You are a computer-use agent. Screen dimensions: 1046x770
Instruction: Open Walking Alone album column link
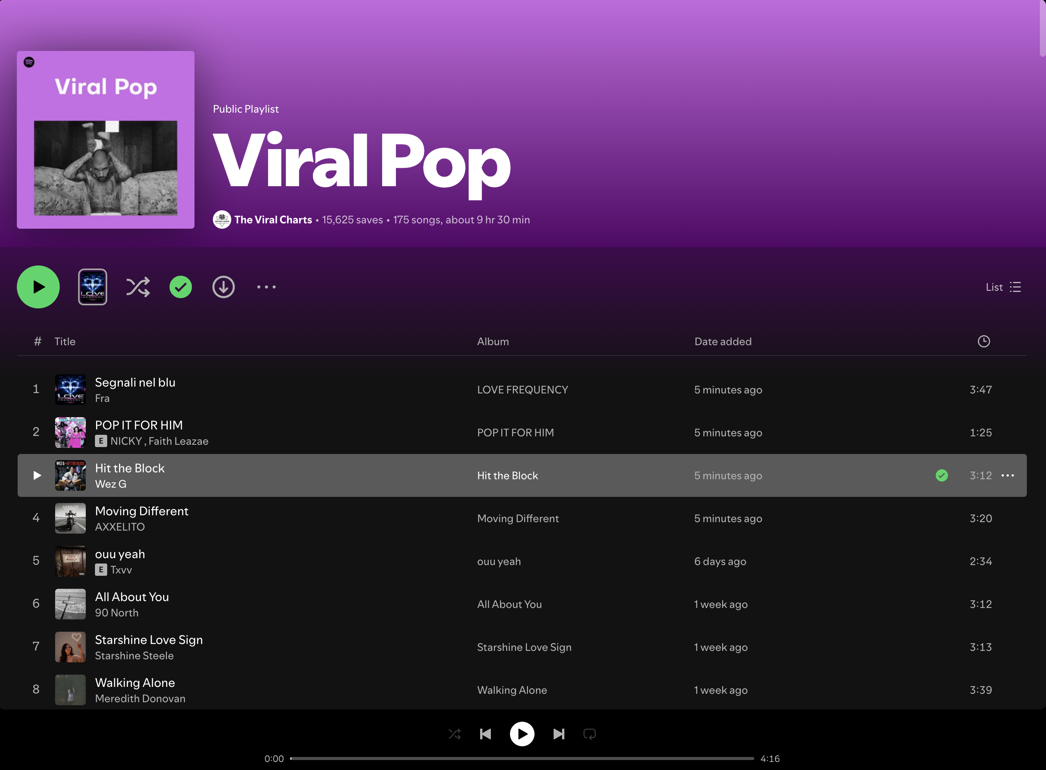click(x=512, y=690)
